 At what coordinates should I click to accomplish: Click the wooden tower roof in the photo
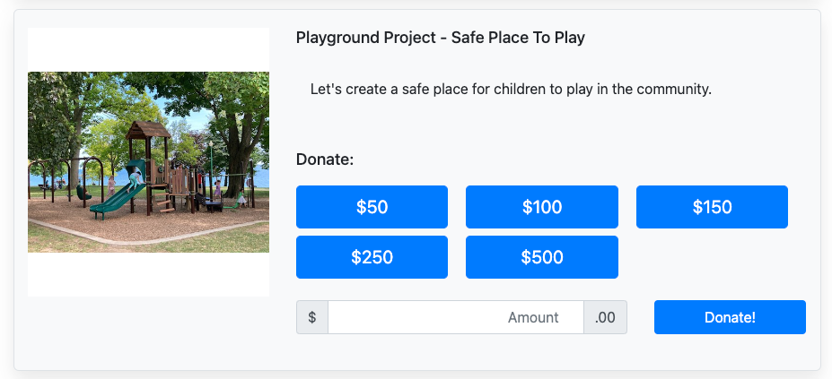[x=148, y=131]
